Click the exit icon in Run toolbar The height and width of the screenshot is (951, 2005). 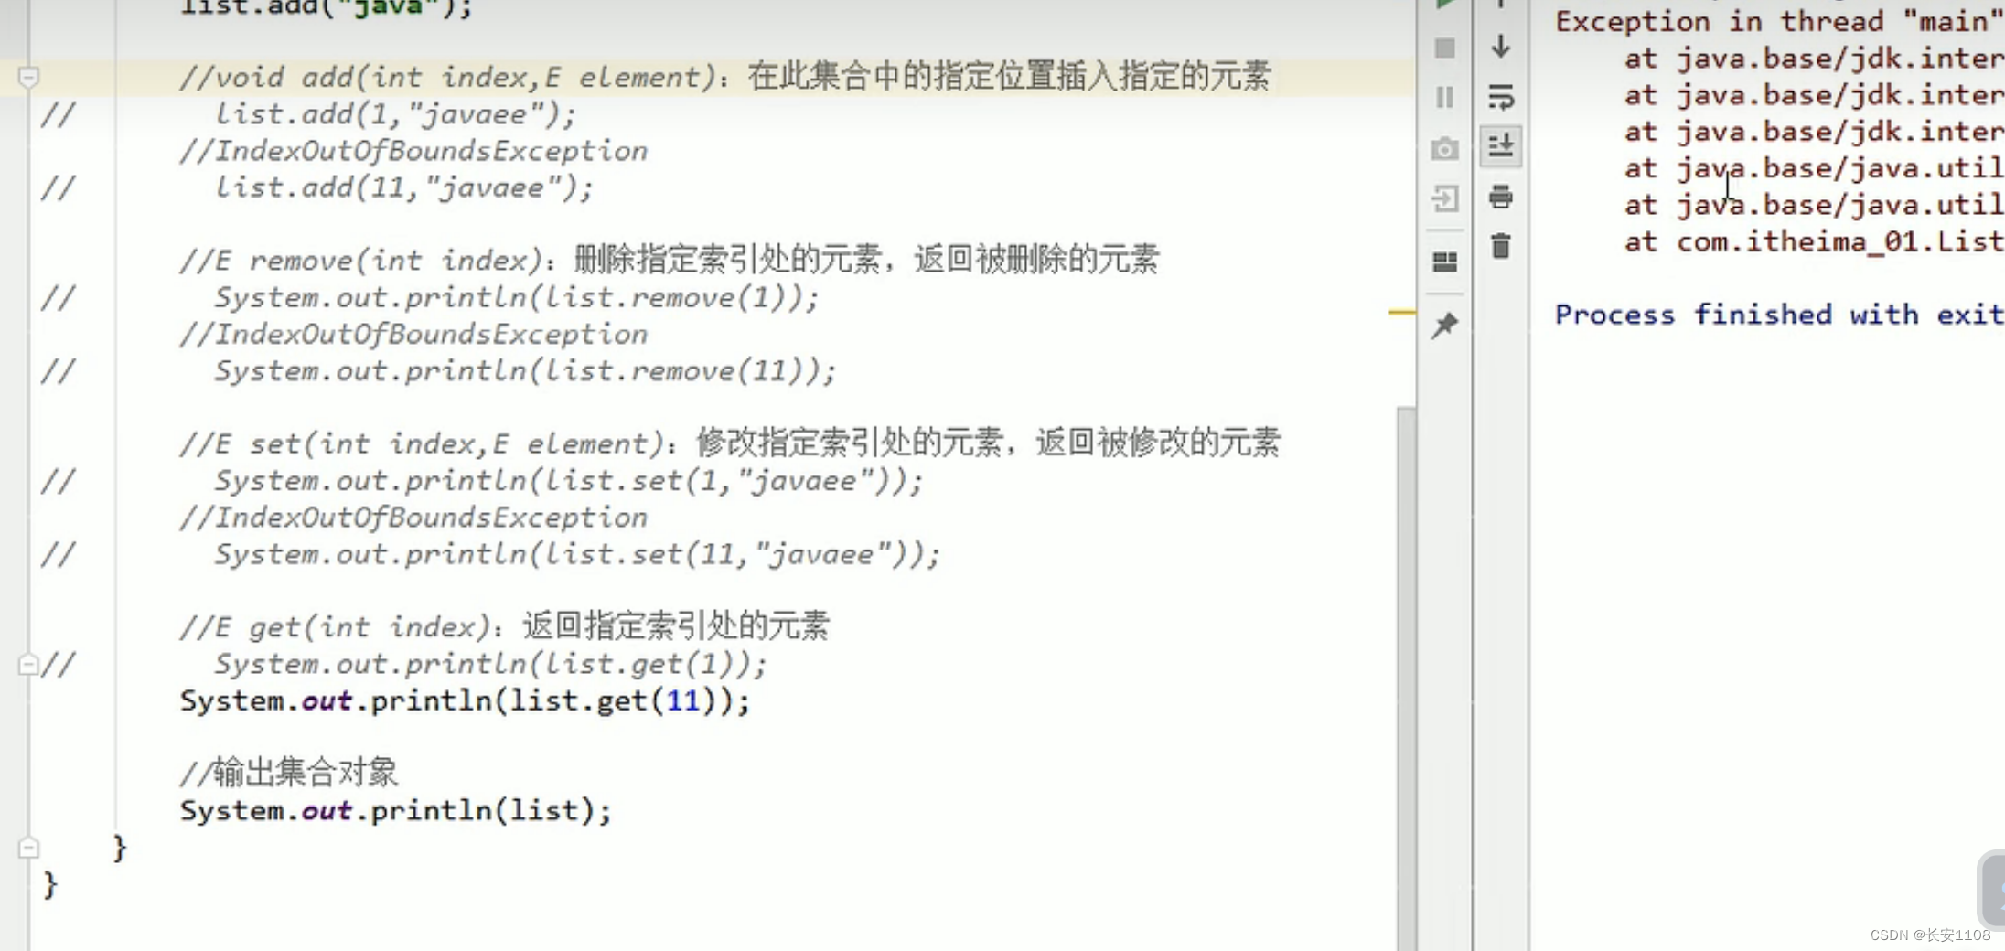point(1445,198)
